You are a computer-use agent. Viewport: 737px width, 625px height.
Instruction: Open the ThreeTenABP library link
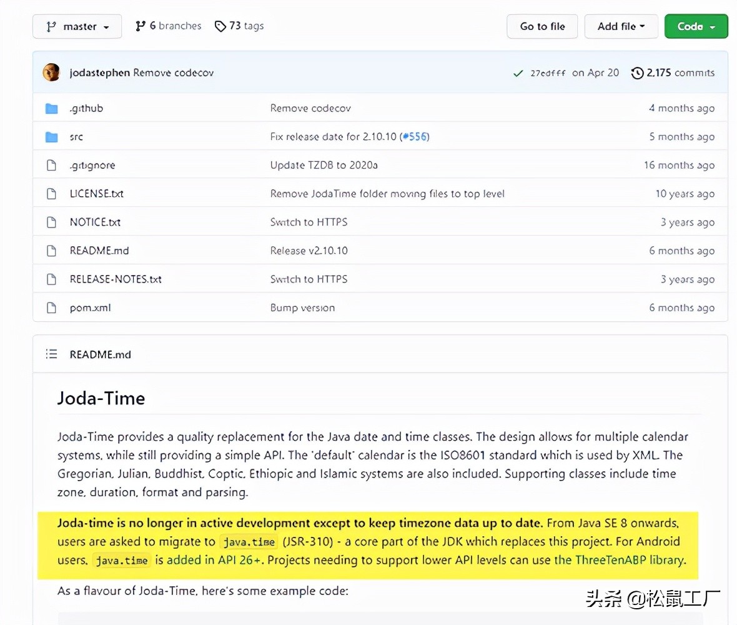click(620, 560)
